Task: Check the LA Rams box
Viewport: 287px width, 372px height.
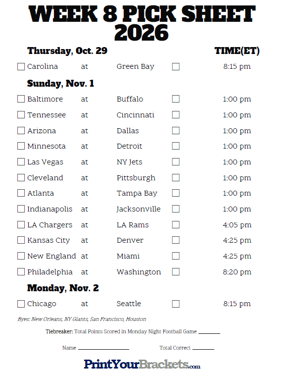Action: (176, 225)
